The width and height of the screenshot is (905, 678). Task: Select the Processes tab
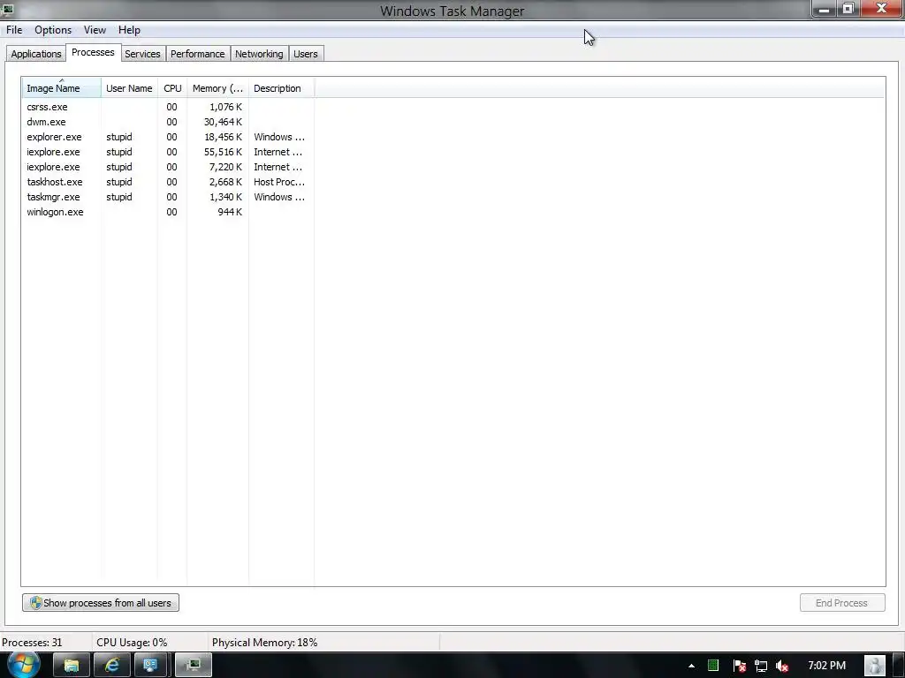pyautogui.click(x=93, y=52)
